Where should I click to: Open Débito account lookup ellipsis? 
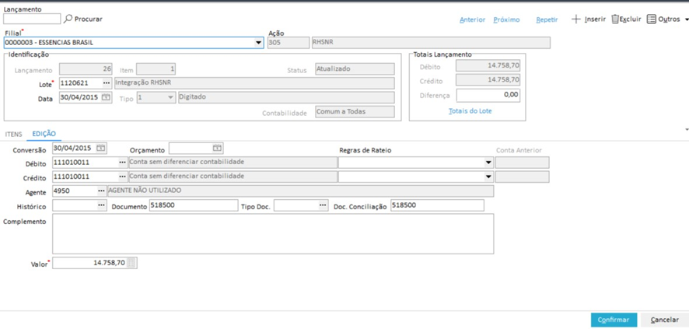pyautogui.click(x=123, y=162)
